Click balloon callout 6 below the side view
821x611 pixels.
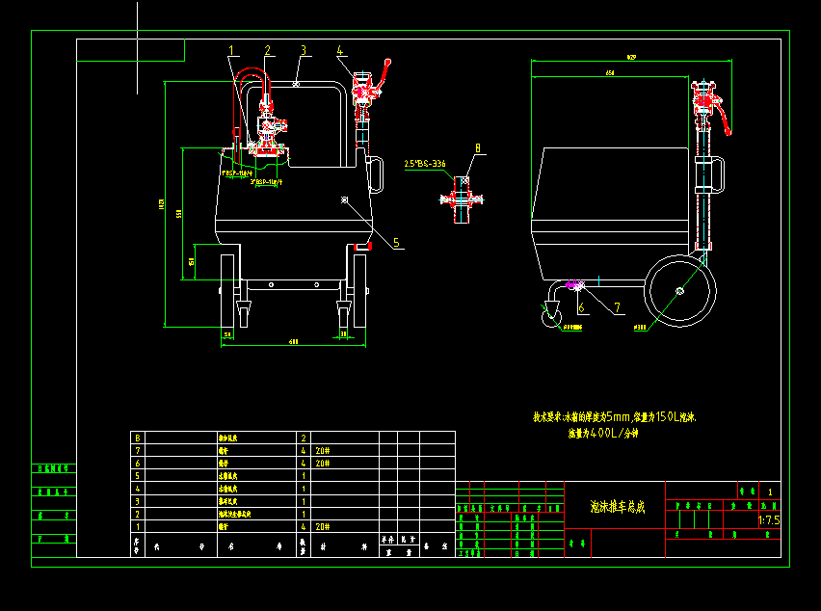click(x=581, y=307)
